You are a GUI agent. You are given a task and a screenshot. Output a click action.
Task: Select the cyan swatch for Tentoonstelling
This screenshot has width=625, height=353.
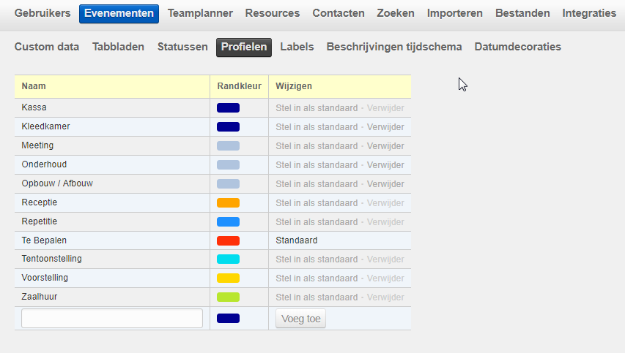228,259
